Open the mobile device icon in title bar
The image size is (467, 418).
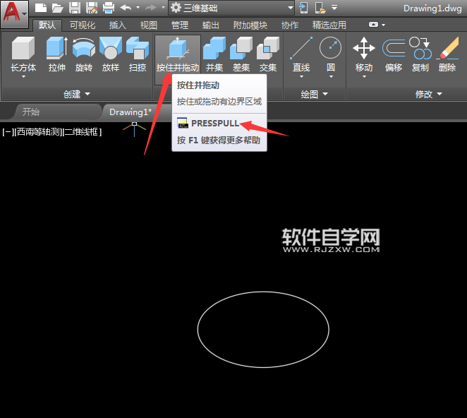tap(303, 8)
